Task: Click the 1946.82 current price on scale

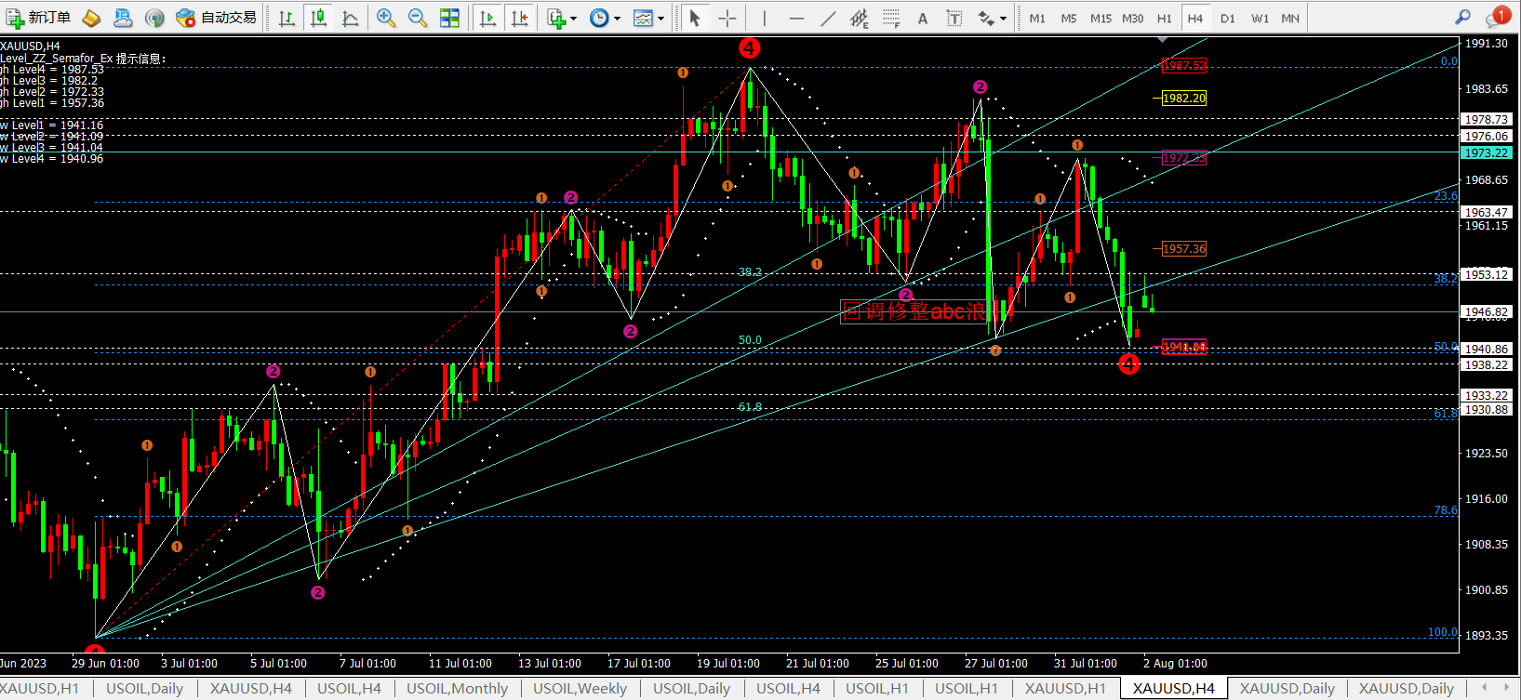Action: [1487, 312]
